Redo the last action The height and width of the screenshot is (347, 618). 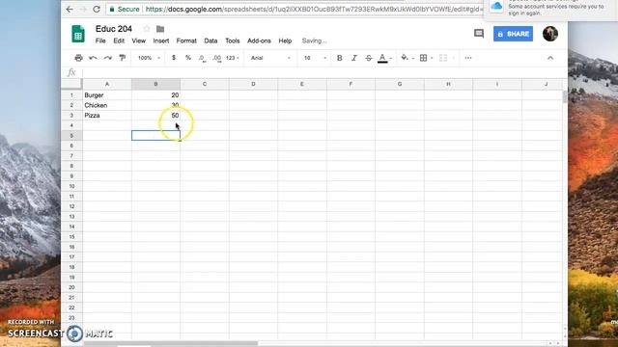coord(107,58)
